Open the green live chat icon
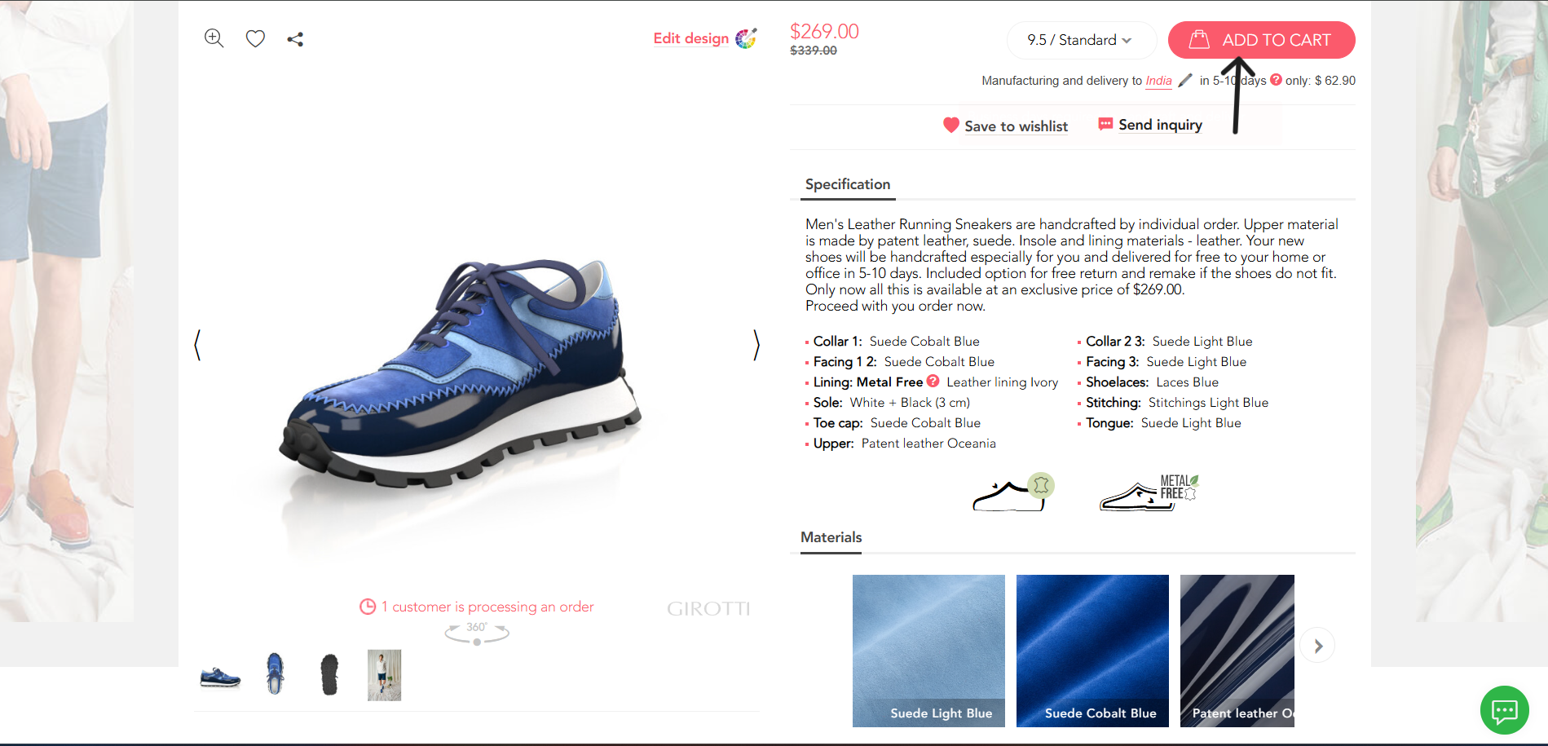 pyautogui.click(x=1504, y=710)
